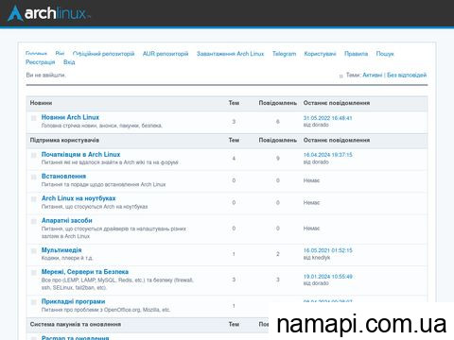Image resolution: width=454 pixels, height=340 pixels.
Task: Click the status icon beside Arch Linux на ноутбуках
Action: [34, 199]
